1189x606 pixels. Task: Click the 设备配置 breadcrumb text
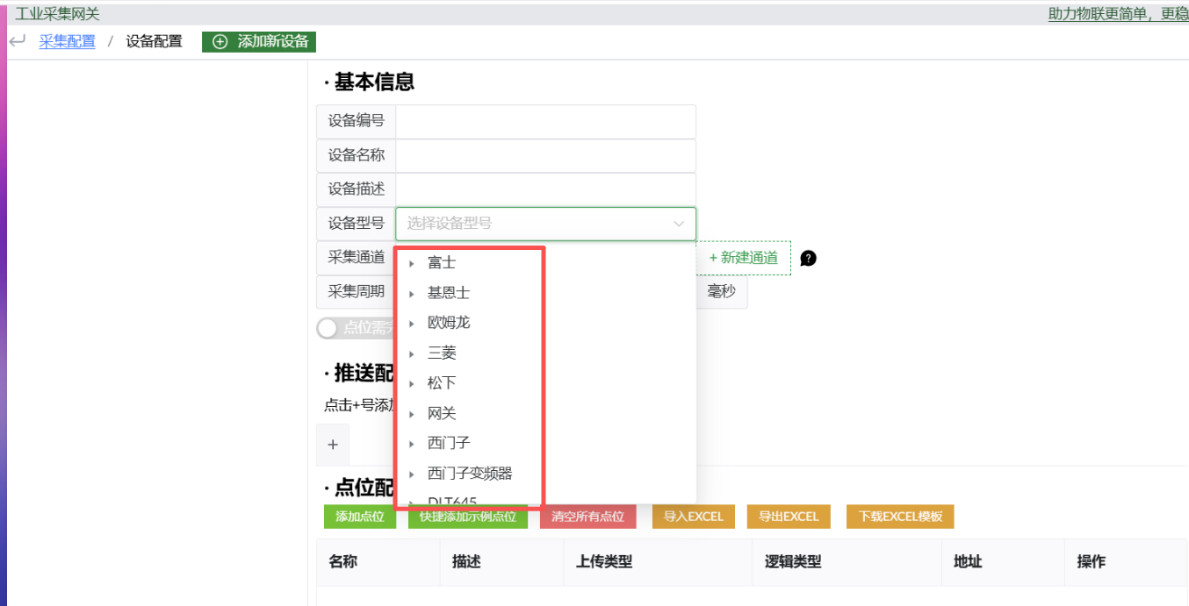pyautogui.click(x=154, y=41)
